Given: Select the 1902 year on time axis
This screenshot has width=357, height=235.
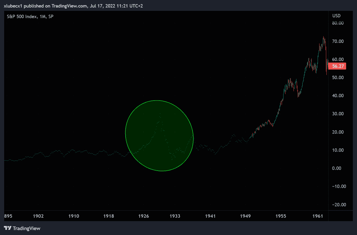Looking at the screenshot, I should [x=38, y=216].
